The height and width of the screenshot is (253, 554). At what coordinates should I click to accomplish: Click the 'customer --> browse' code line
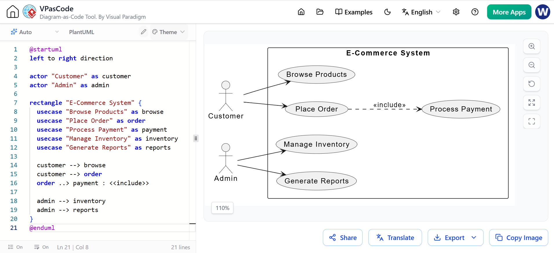point(71,165)
